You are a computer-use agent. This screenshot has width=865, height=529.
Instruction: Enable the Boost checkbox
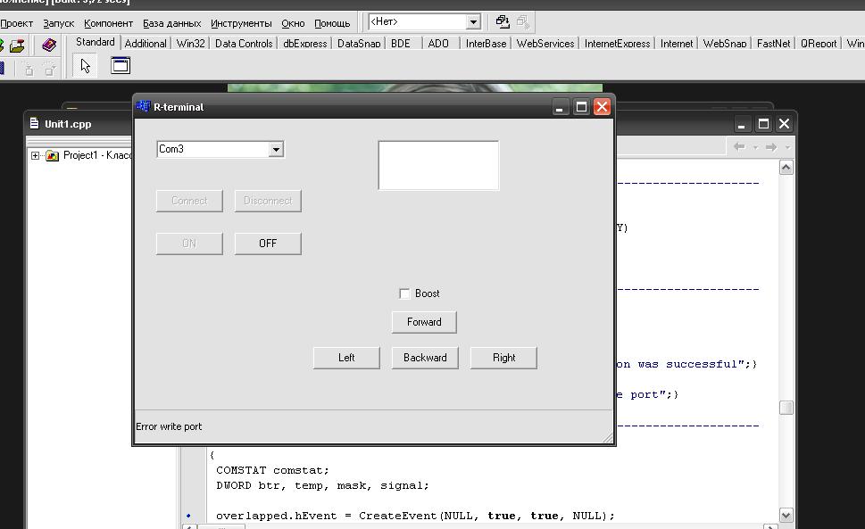click(404, 293)
